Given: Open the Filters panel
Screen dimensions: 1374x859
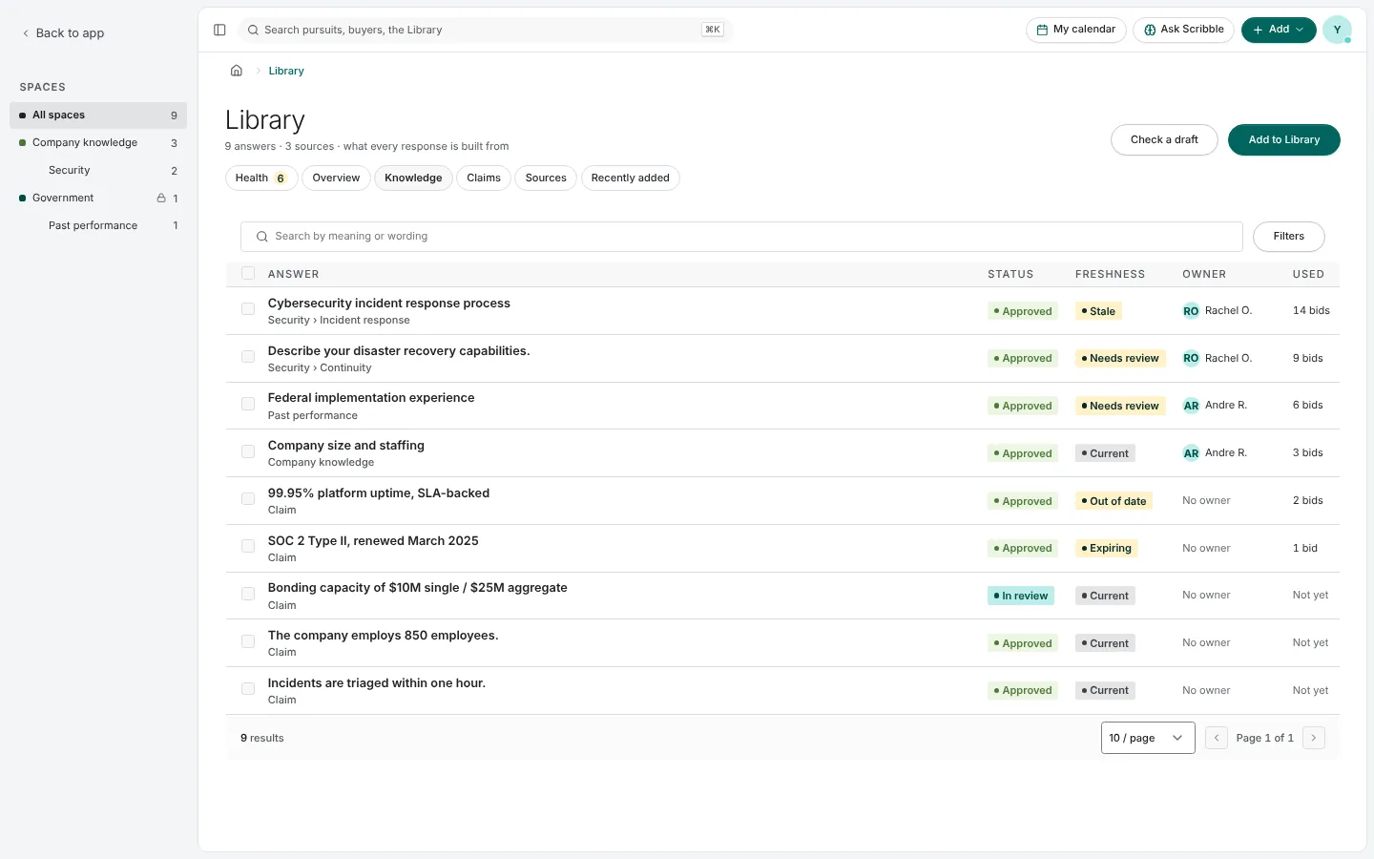Looking at the screenshot, I should (1288, 237).
